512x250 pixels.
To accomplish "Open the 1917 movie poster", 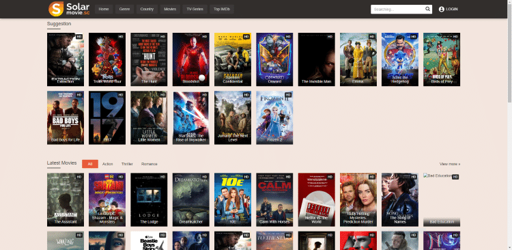I will 107,117.
